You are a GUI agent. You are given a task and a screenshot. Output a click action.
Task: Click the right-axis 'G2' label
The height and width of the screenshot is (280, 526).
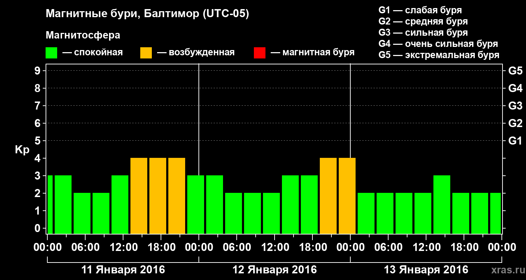pos(515,123)
